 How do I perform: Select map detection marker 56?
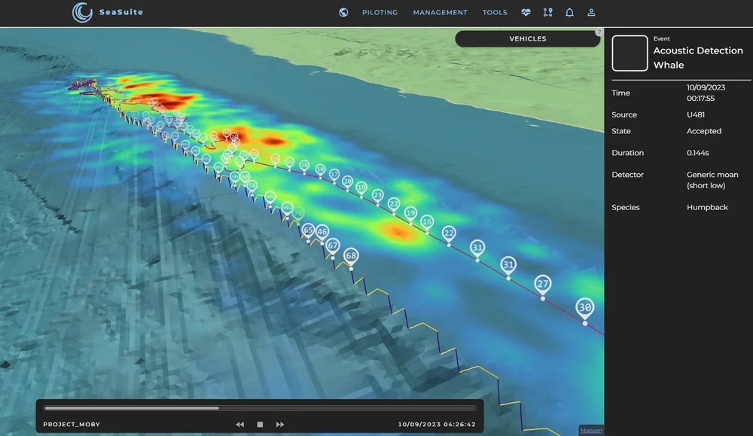(x=252, y=186)
